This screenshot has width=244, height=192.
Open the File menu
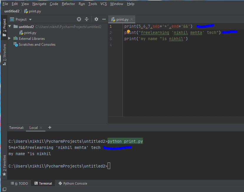5,4
